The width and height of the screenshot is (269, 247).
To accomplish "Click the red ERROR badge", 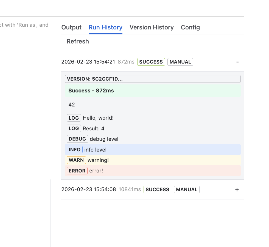I will point(77,171).
